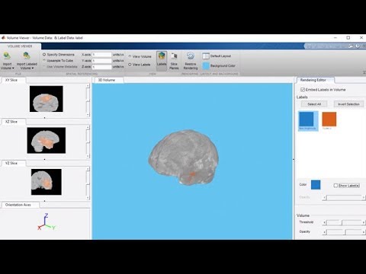Click the XZ Slice image thumbnail
The height and width of the screenshot is (274, 366).
47,140
